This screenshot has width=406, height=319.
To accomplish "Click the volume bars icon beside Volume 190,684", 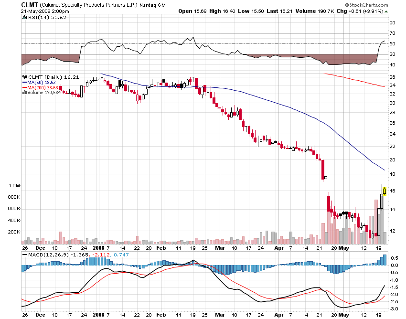I will (x=25, y=92).
